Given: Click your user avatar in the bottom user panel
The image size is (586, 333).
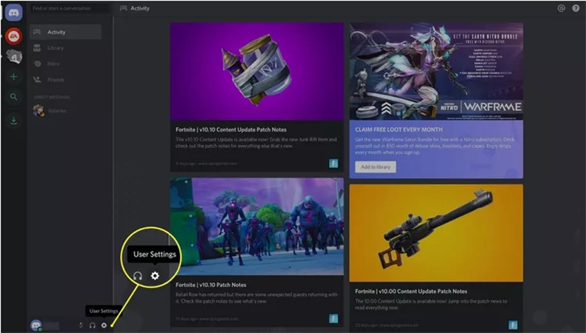Looking at the screenshot, I should coord(36,325).
